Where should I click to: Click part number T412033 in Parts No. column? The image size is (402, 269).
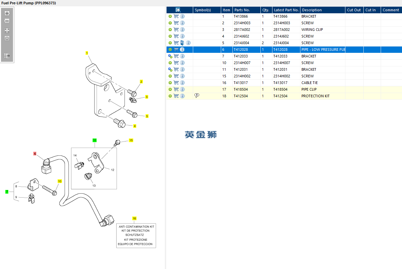click(x=241, y=56)
